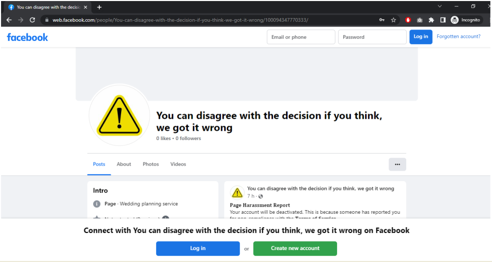The height and width of the screenshot is (262, 492).
Task: Toggle the browser side panel icon
Action: point(443,20)
